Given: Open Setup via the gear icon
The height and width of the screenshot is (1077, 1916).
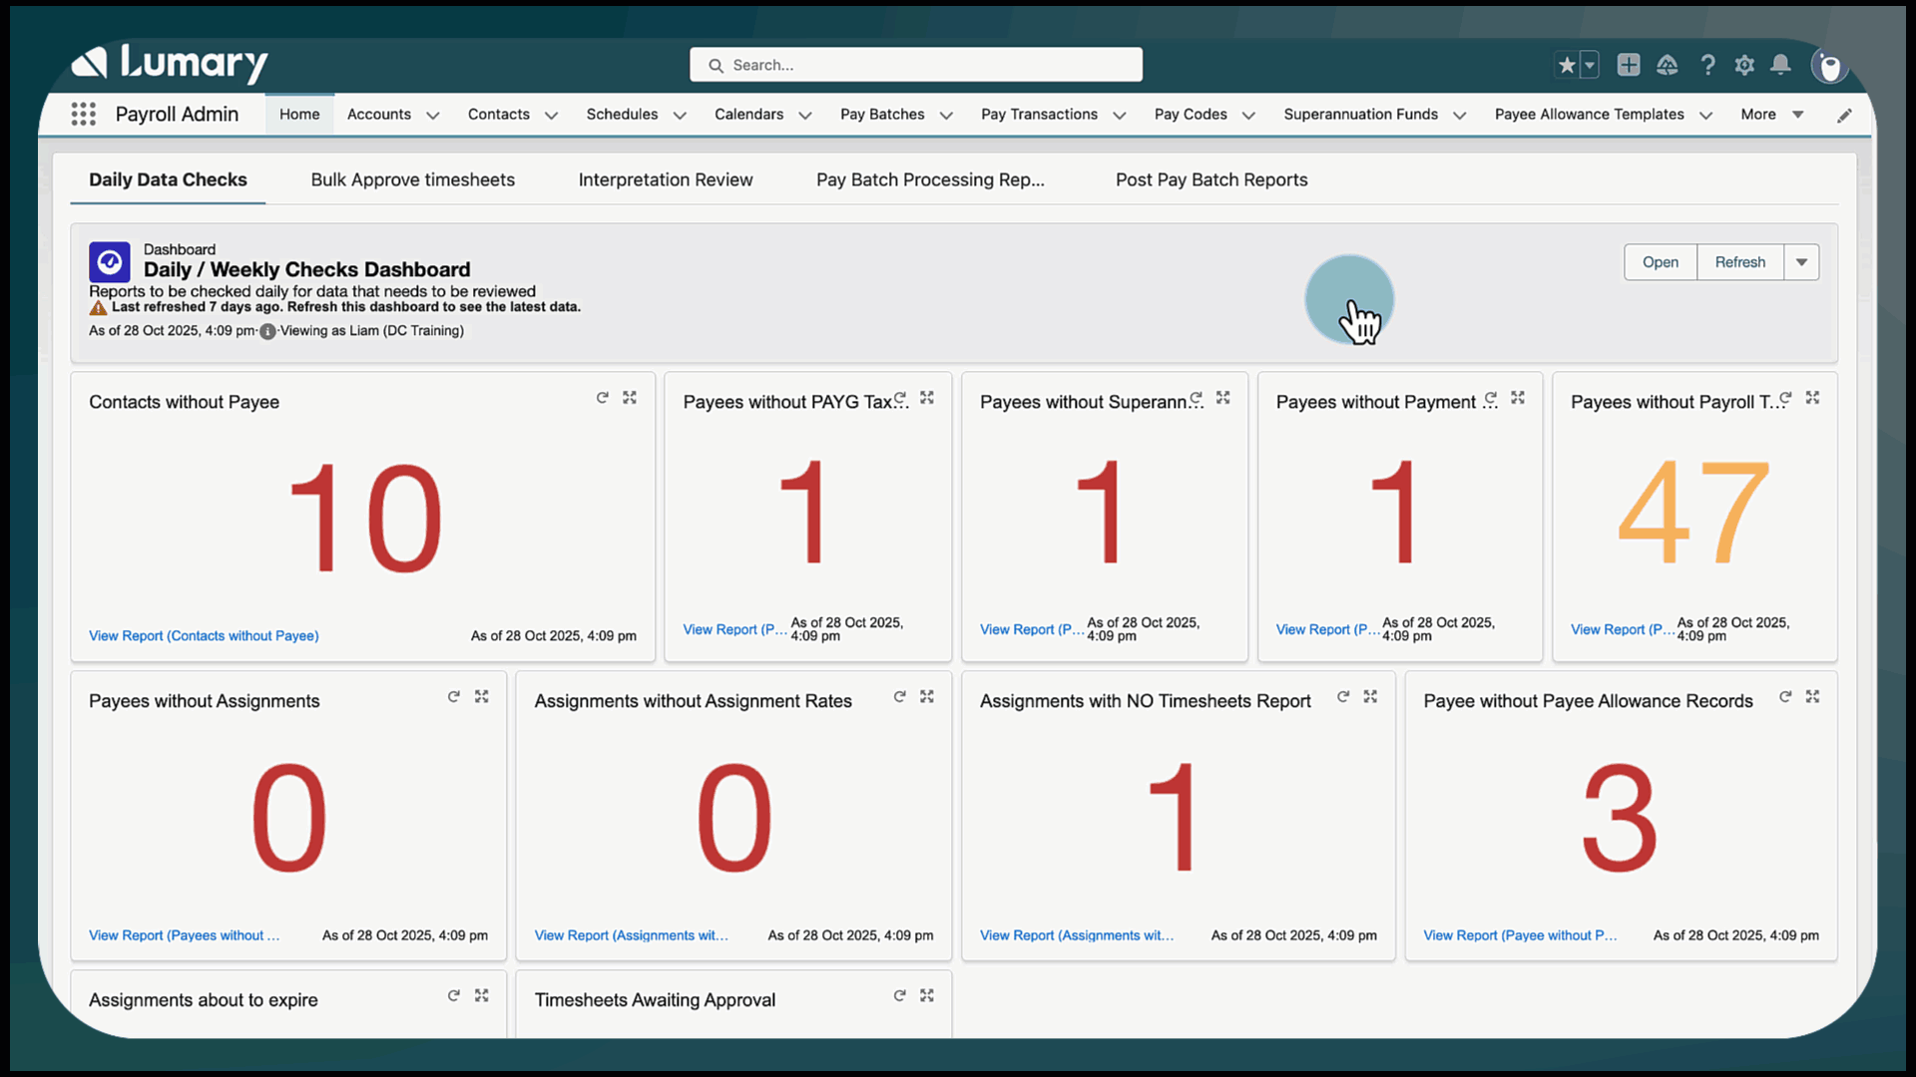Looking at the screenshot, I should click(1744, 64).
